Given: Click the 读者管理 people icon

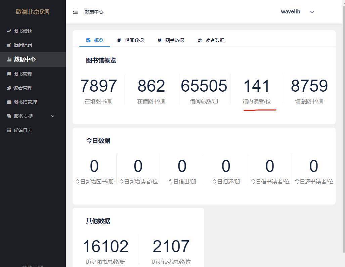Looking at the screenshot, I should tap(9, 88).
